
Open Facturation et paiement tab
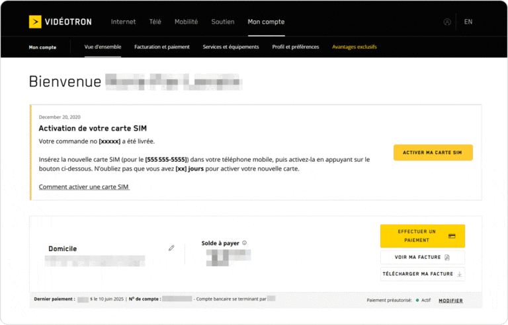point(161,47)
